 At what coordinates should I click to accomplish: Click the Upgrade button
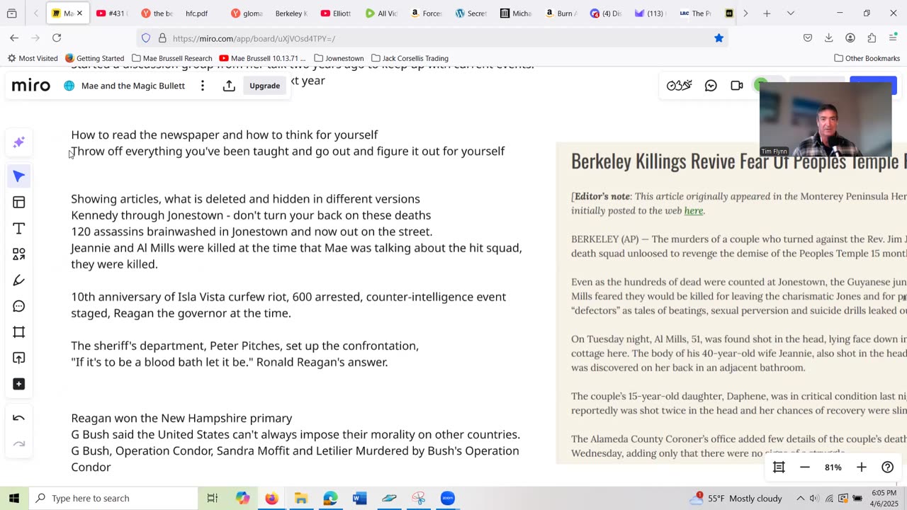(264, 86)
